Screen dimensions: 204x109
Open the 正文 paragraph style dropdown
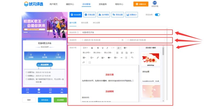tap(85, 48)
